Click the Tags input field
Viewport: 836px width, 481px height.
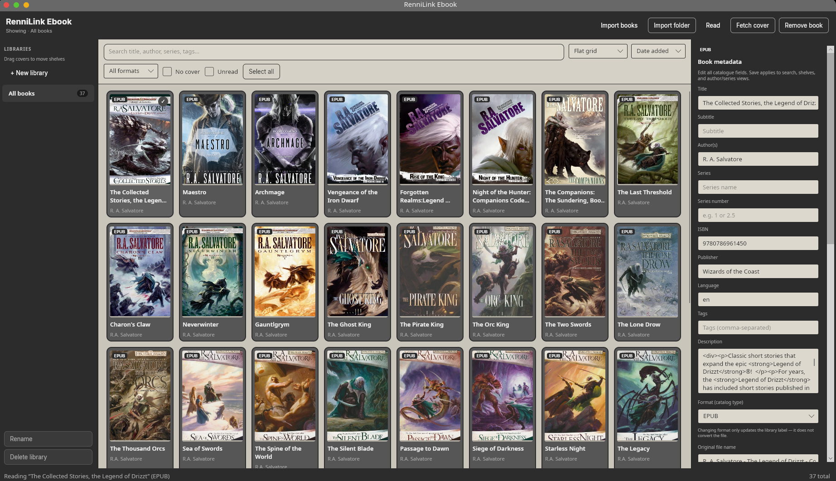coord(758,327)
